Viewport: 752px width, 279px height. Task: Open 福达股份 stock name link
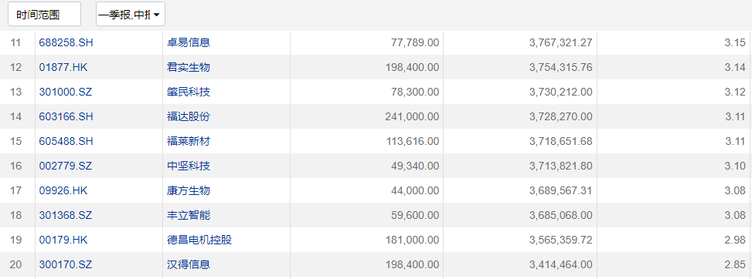coord(189,117)
